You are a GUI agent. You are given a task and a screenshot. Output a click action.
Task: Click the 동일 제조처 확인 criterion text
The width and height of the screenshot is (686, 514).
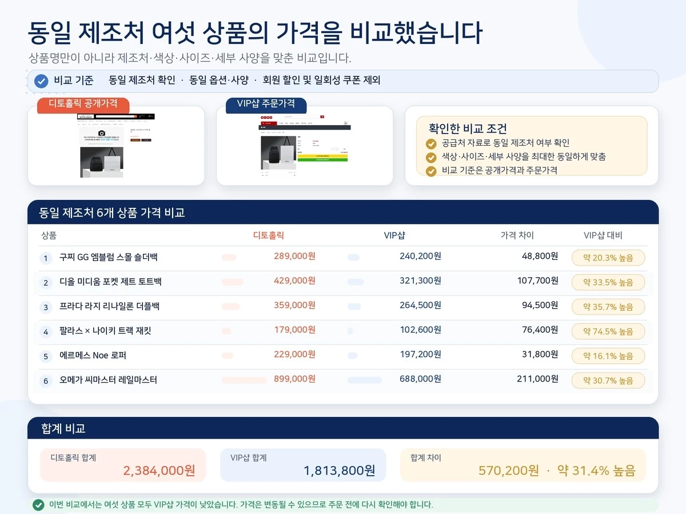(142, 81)
